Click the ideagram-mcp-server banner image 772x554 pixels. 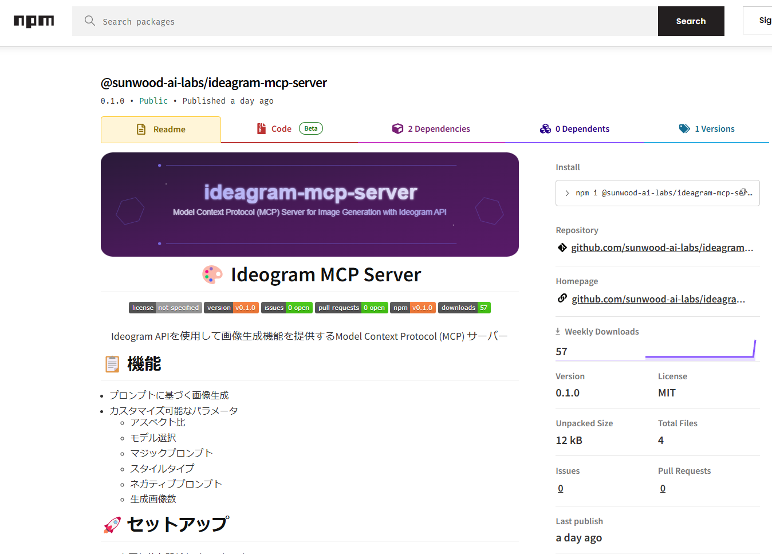(x=310, y=205)
